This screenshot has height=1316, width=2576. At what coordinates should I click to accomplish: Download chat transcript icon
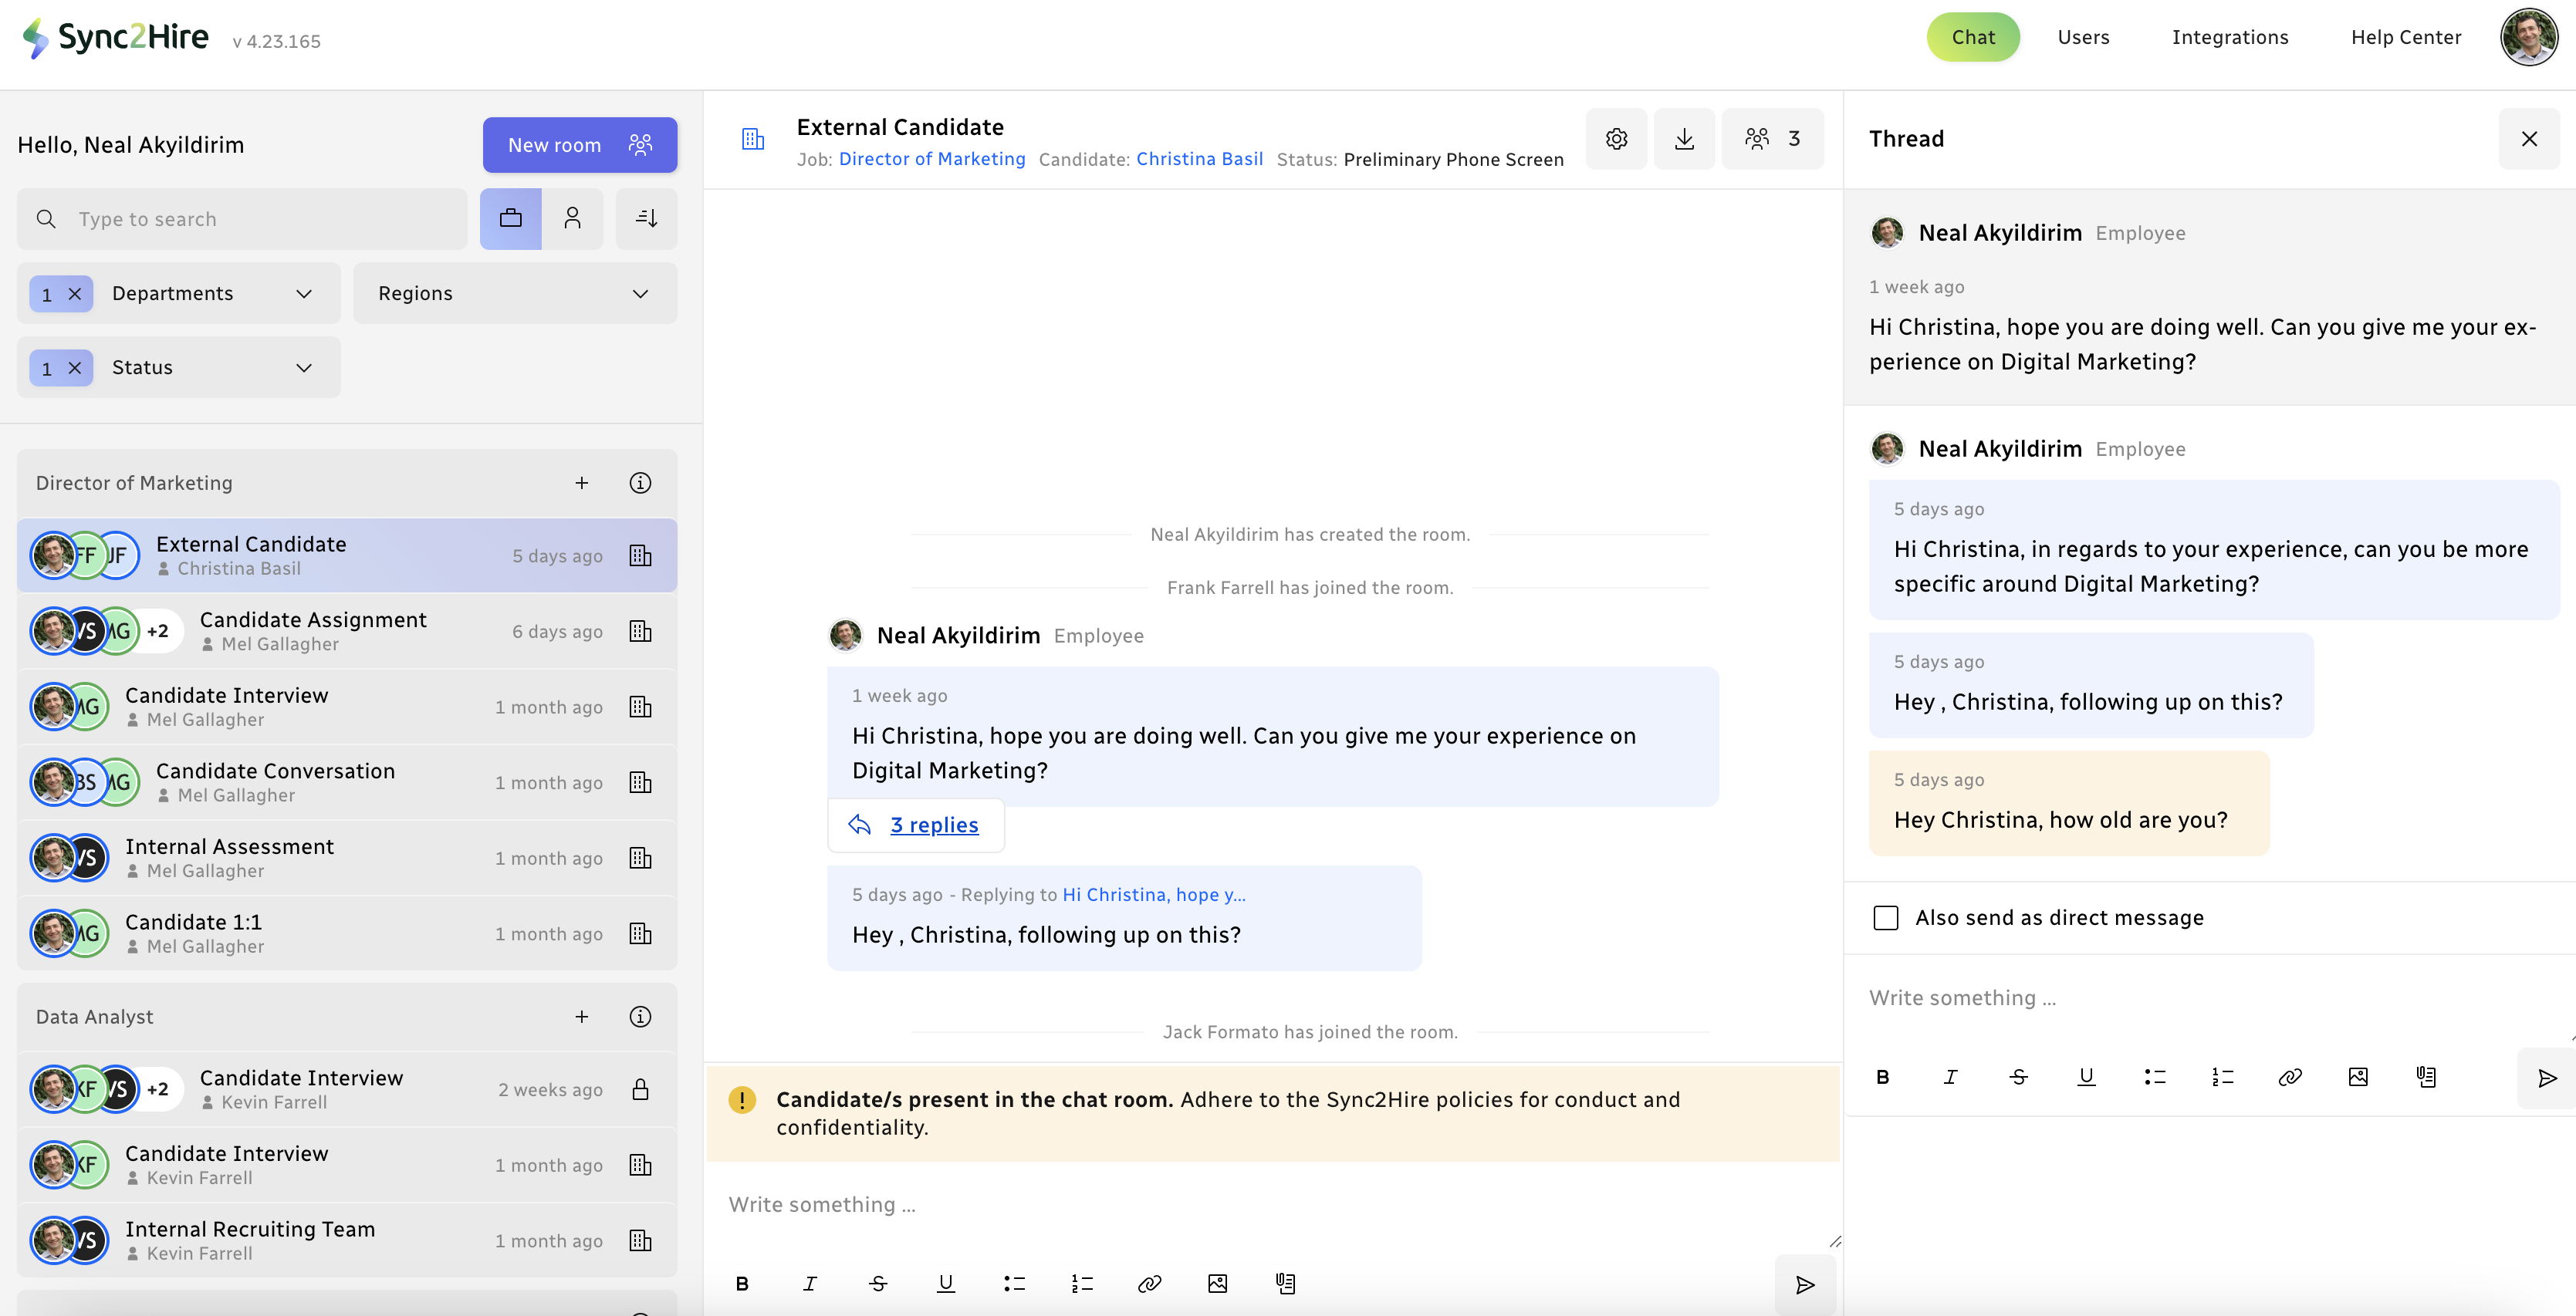(x=1684, y=139)
